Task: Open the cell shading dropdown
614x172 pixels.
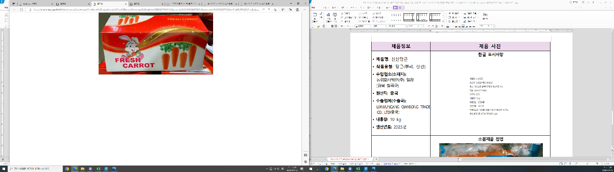Action: pos(454,21)
